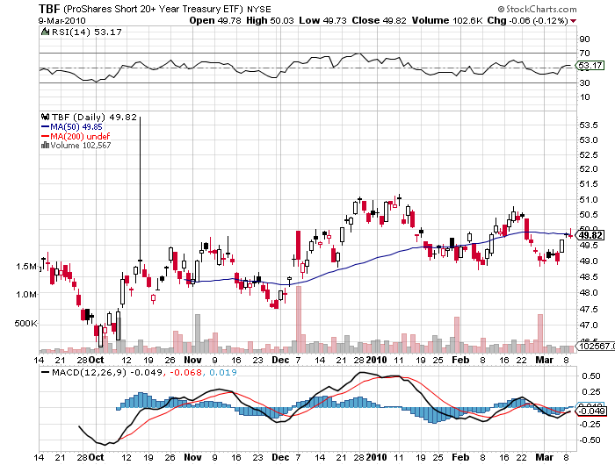Click the Volume 102,567 legend text
This screenshot has height=465, width=615.
point(81,146)
